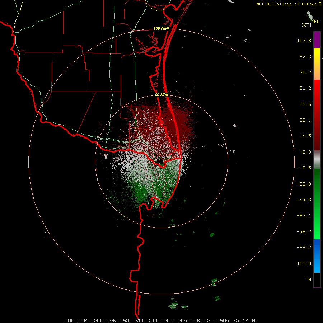The width and height of the screenshot is (323, 323).
Task: Click the Super-Resolution Base Velocity caption
Action: [161, 320]
